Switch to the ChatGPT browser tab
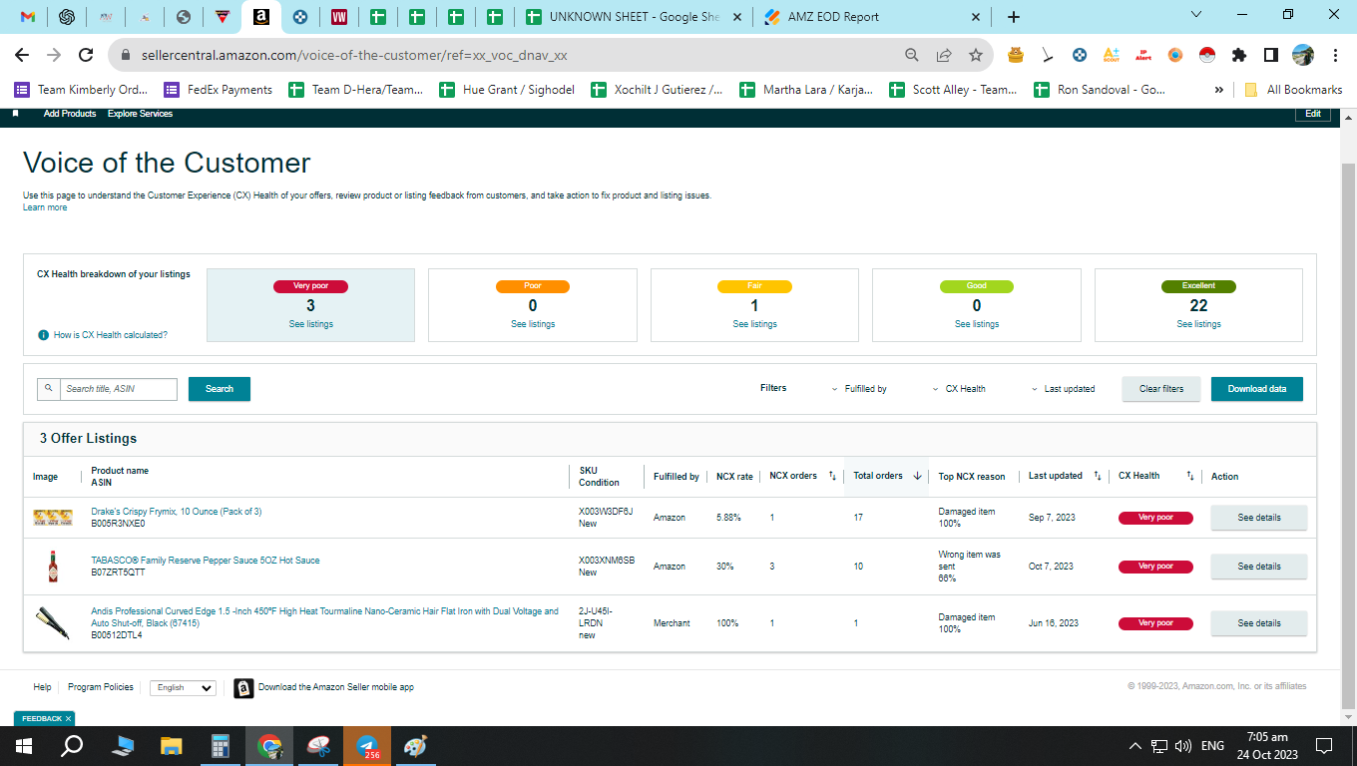 coord(67,17)
